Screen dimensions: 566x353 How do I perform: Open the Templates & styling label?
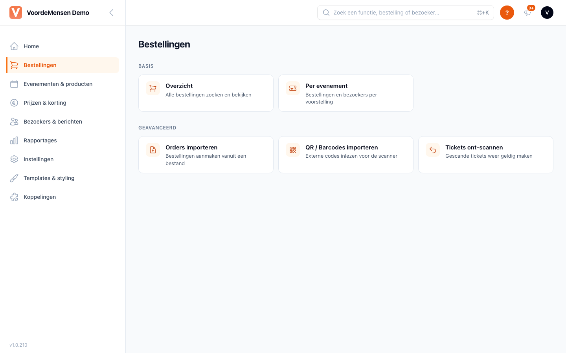tap(49, 178)
